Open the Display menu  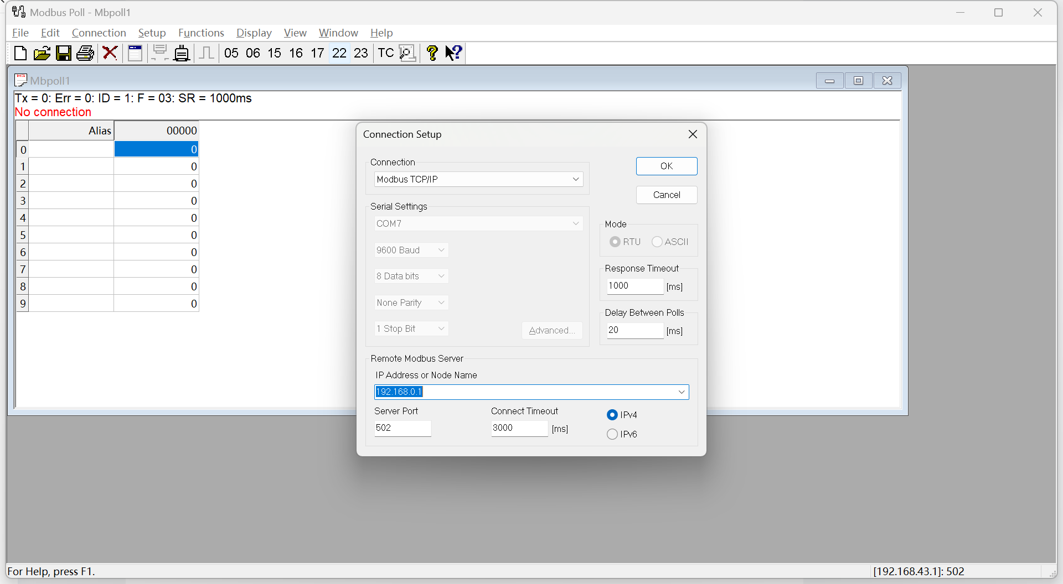(x=254, y=33)
